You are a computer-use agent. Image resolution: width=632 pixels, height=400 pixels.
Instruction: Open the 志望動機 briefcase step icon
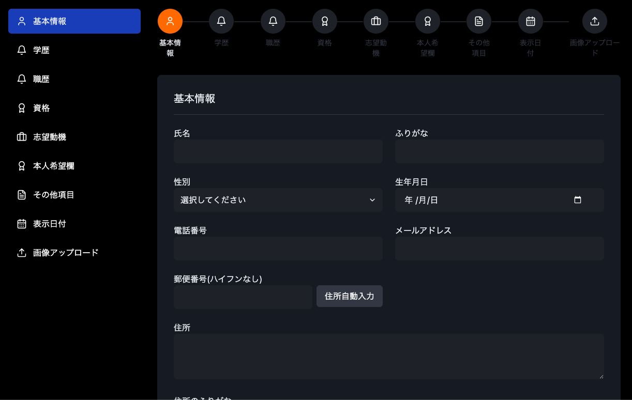click(x=376, y=21)
